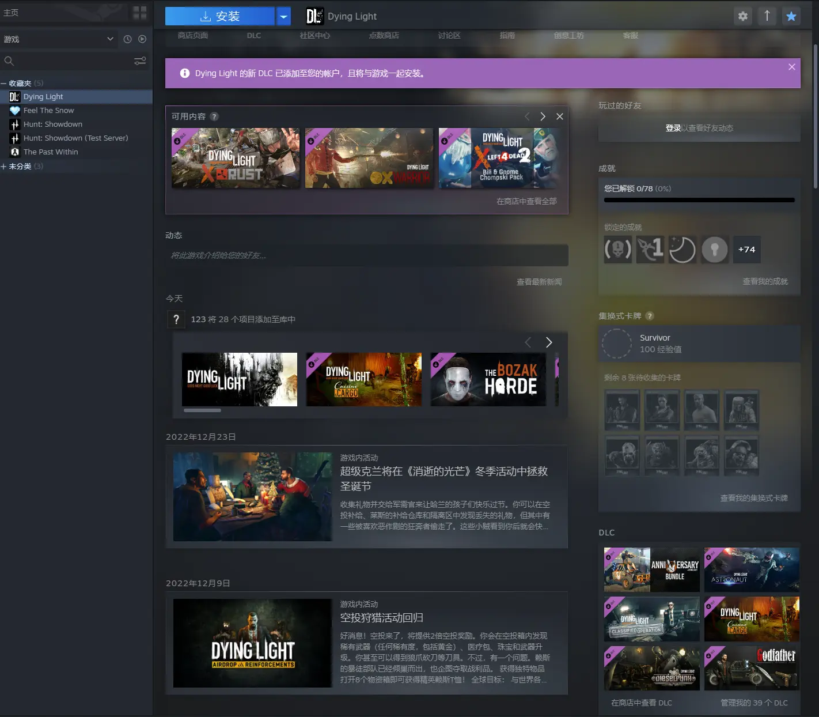Click the library search magnifier icon
Screen dimensions: 819x717
[x=9, y=61]
